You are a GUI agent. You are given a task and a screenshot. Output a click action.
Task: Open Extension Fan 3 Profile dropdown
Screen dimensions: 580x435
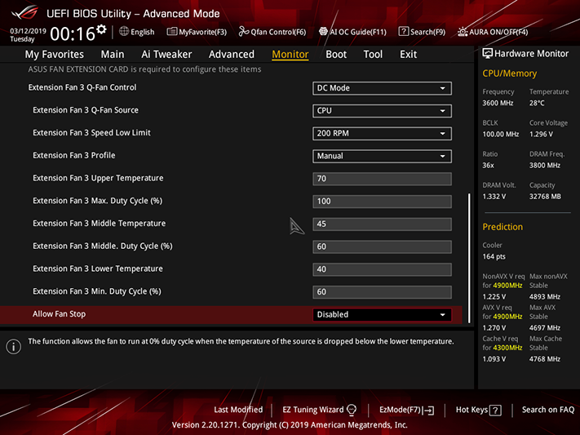click(x=382, y=156)
